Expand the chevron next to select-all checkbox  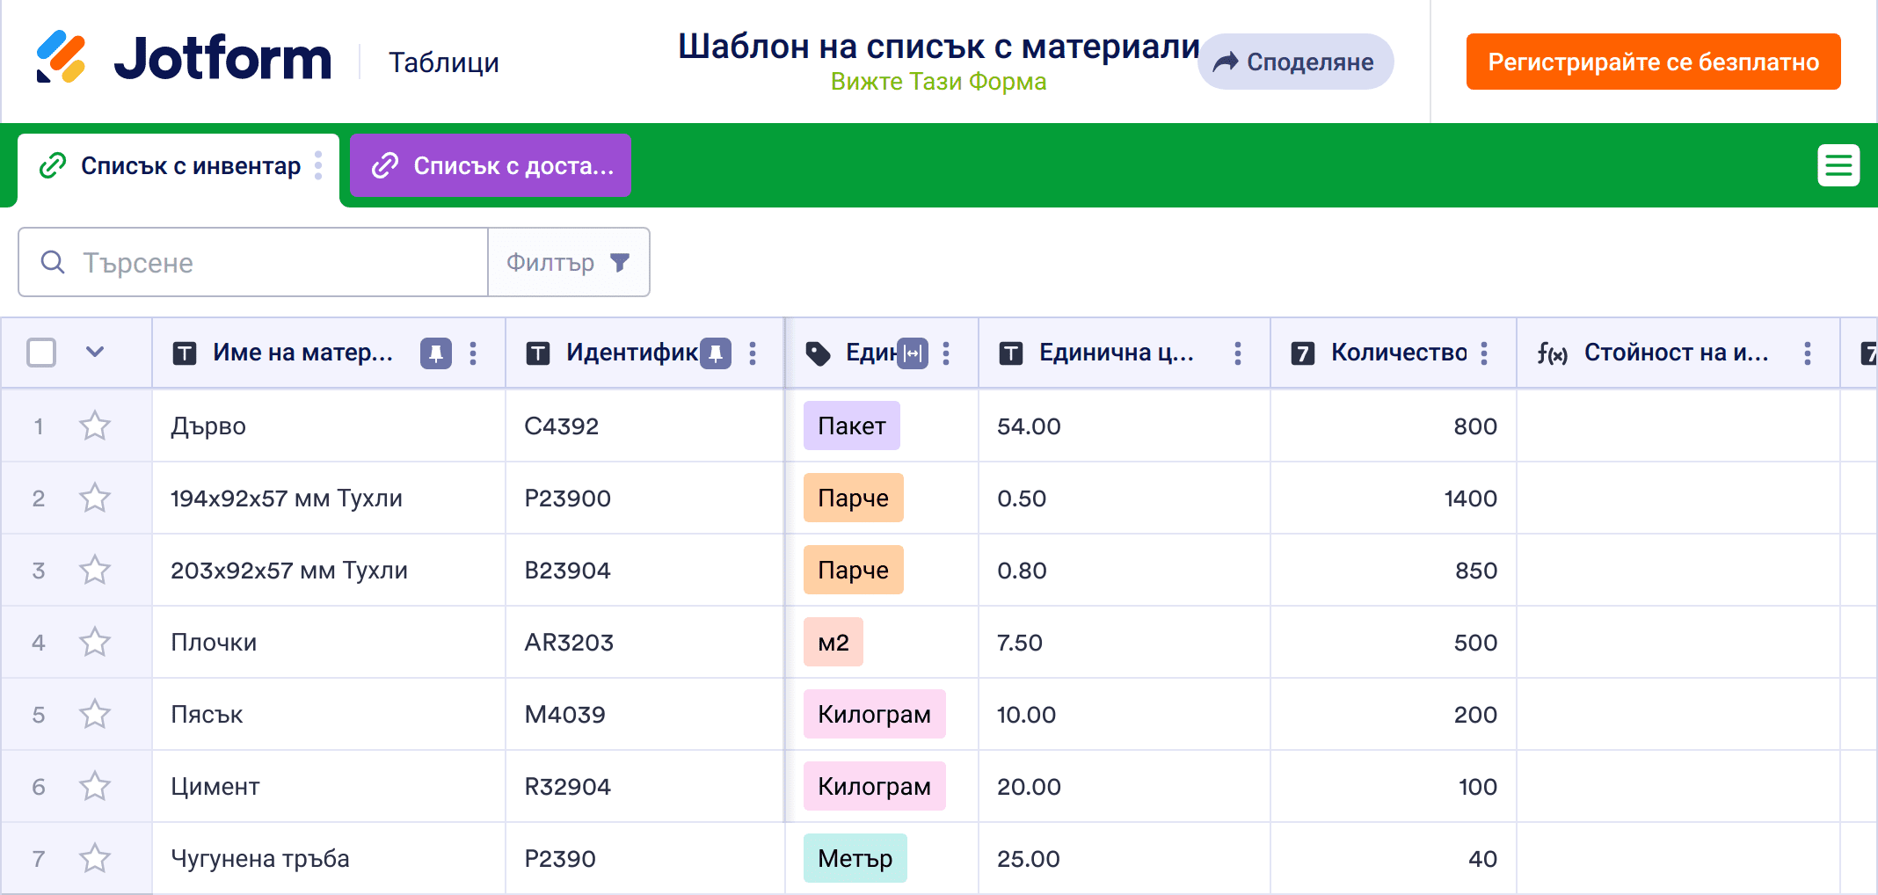[95, 353]
